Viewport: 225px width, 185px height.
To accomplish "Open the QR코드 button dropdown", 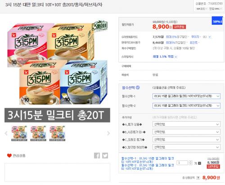I will [202, 9].
